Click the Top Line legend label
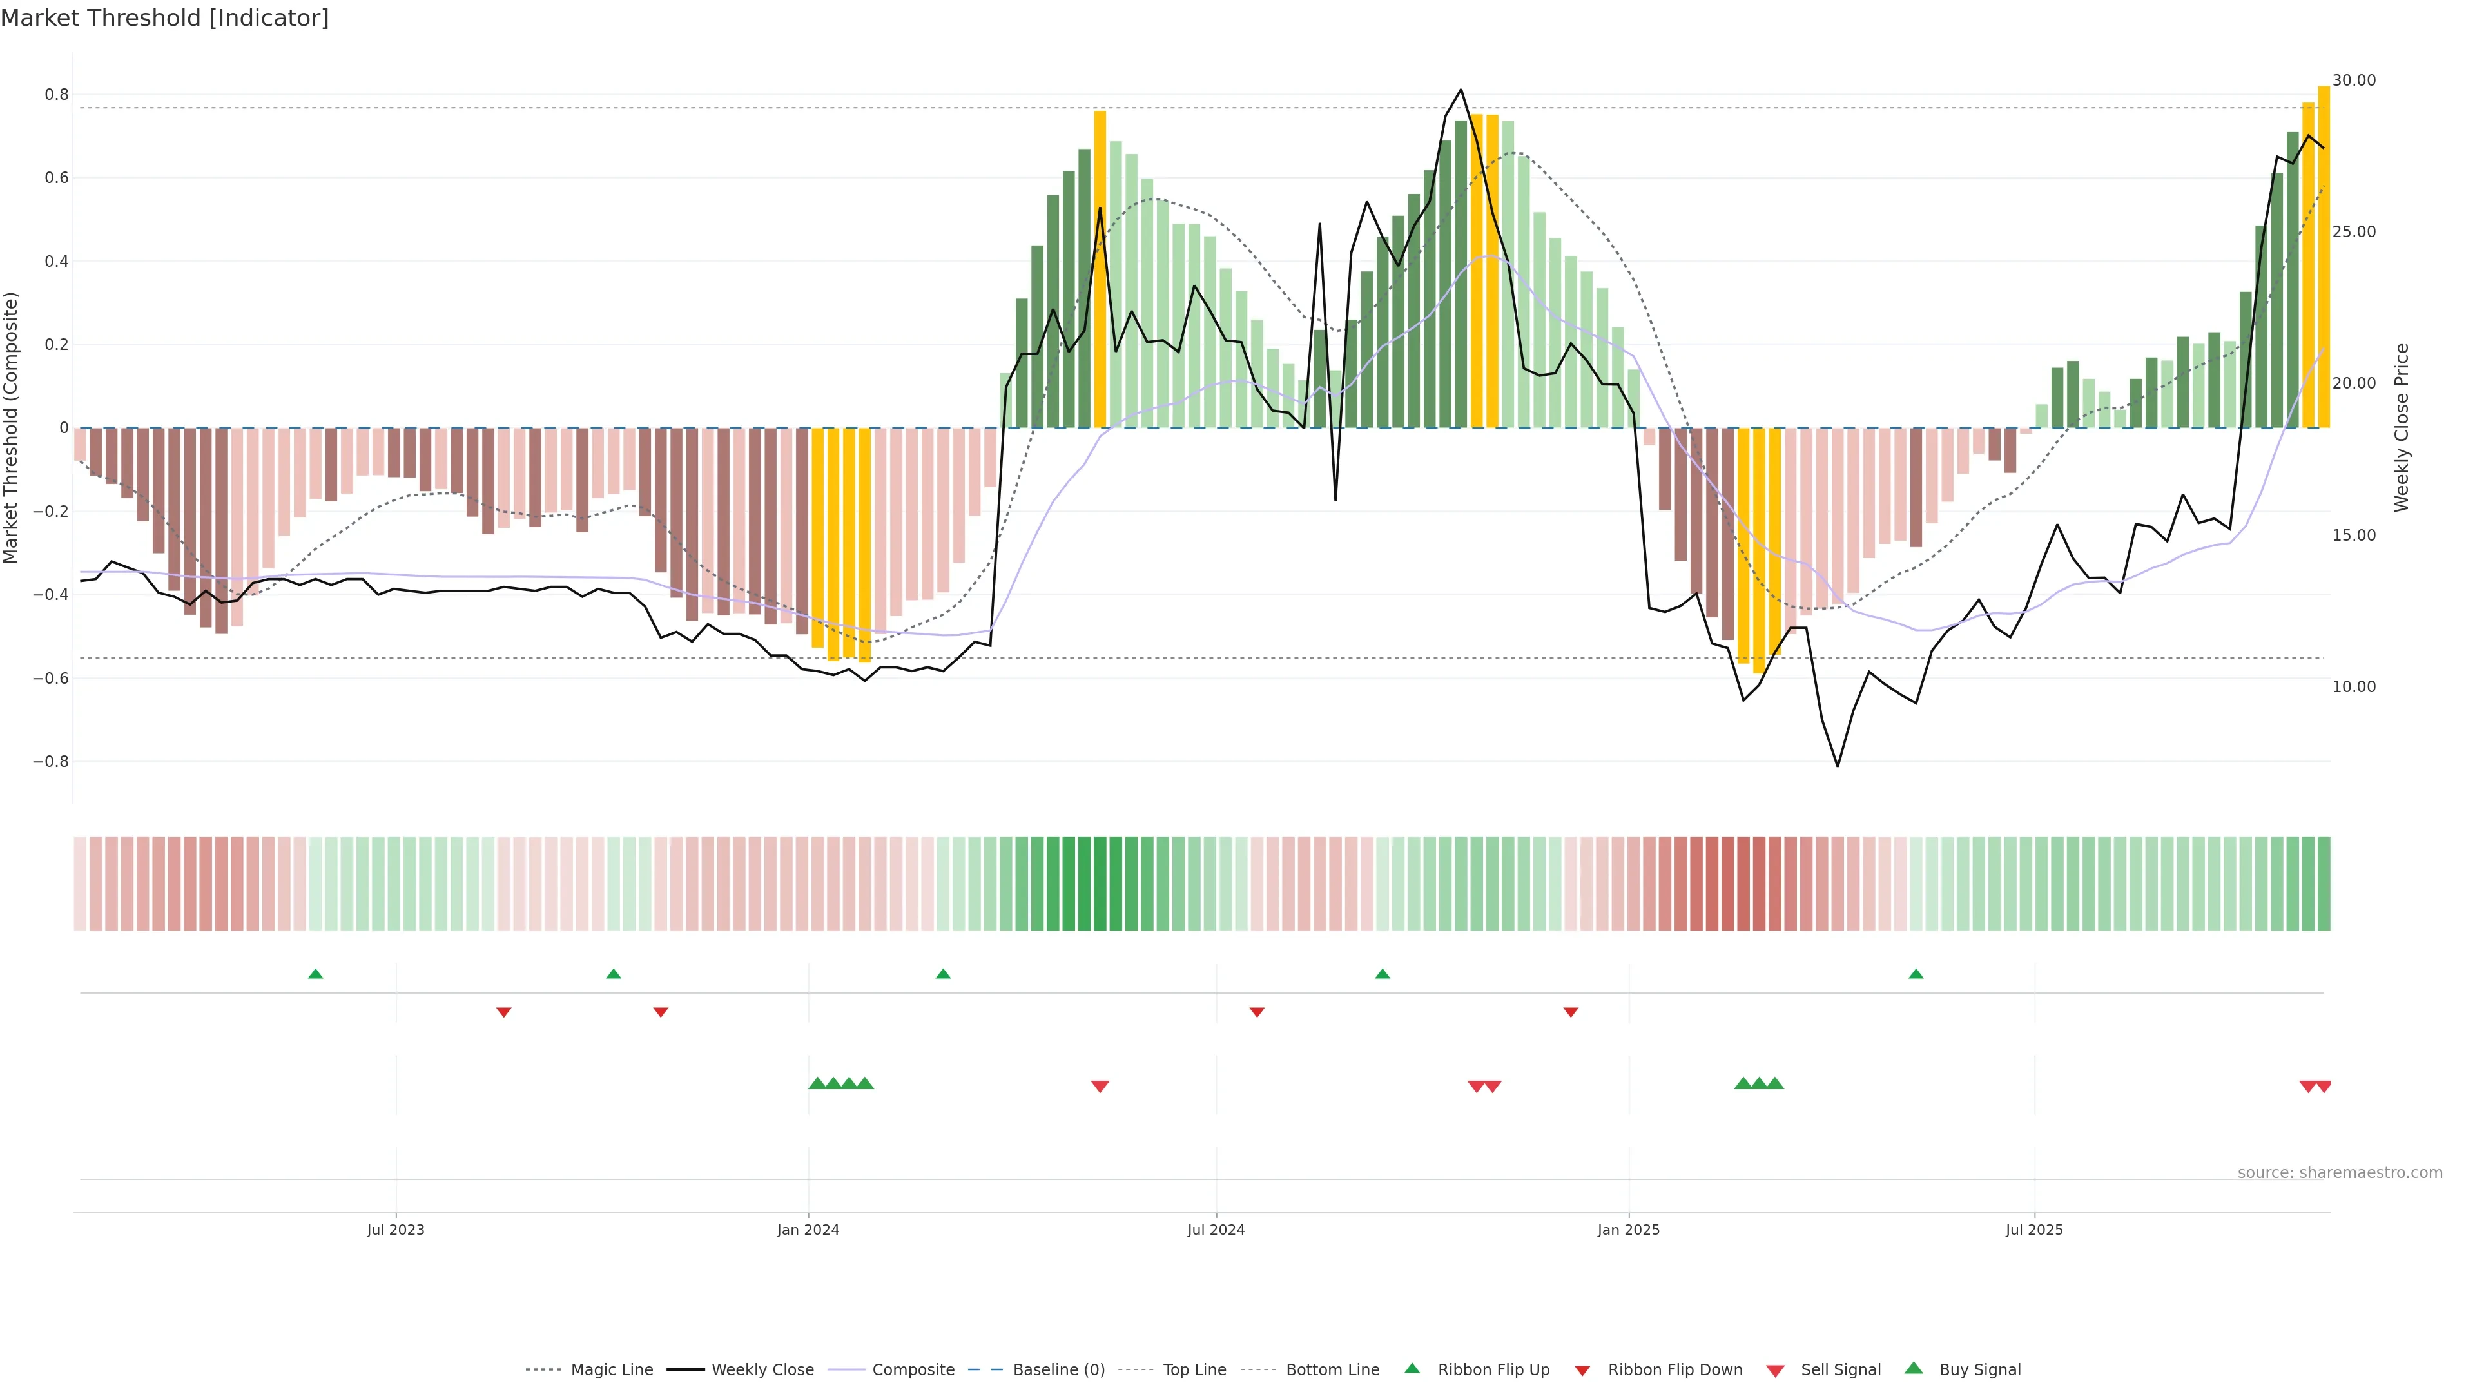Screen dimensions: 2475x1392 tap(1194, 1370)
